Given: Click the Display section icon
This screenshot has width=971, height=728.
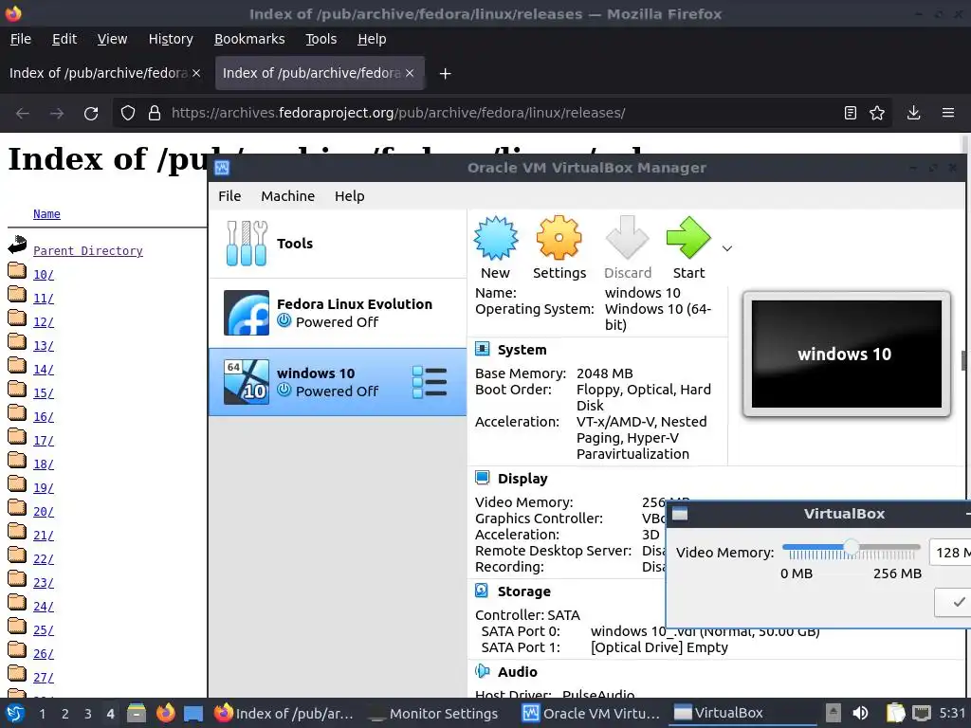Looking at the screenshot, I should coord(482,478).
